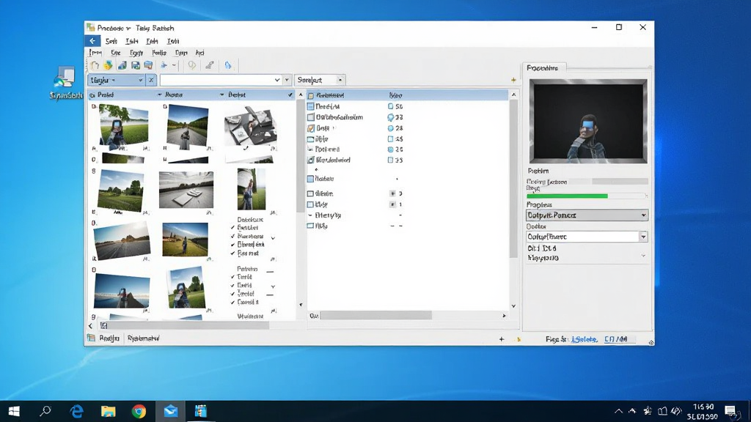Image resolution: width=751 pixels, height=422 pixels.
Task: Switch to the second tab in the status bar
Action: (x=143, y=338)
